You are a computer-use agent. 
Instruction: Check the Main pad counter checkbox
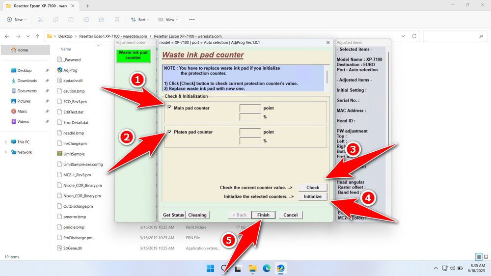pyautogui.click(x=169, y=108)
